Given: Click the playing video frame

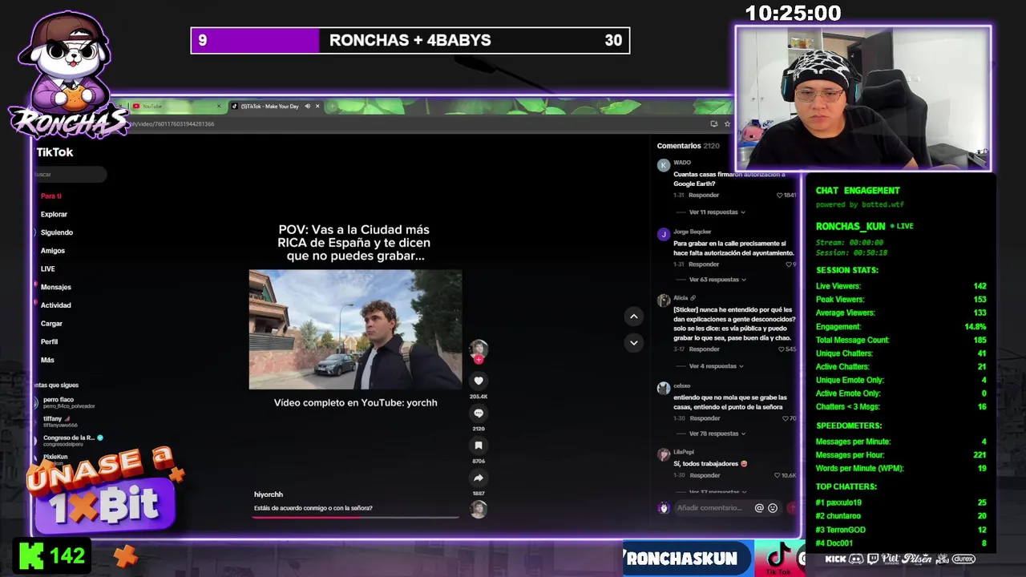Looking at the screenshot, I should pos(355,329).
